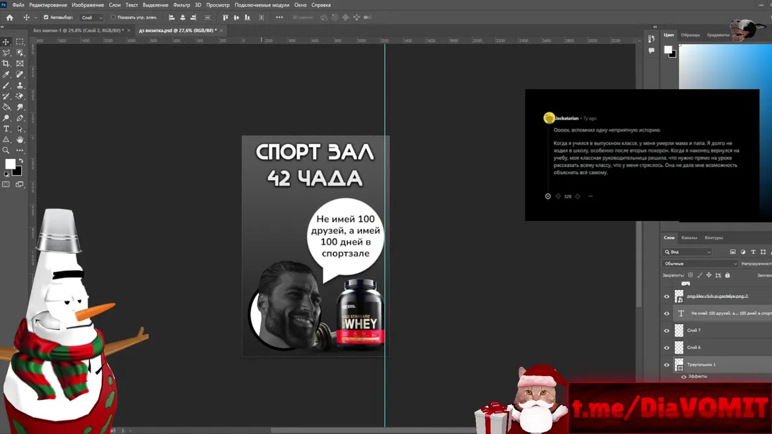This screenshot has height=434, width=772.
Task: Reset to default foreground and background colors
Action: point(7,175)
